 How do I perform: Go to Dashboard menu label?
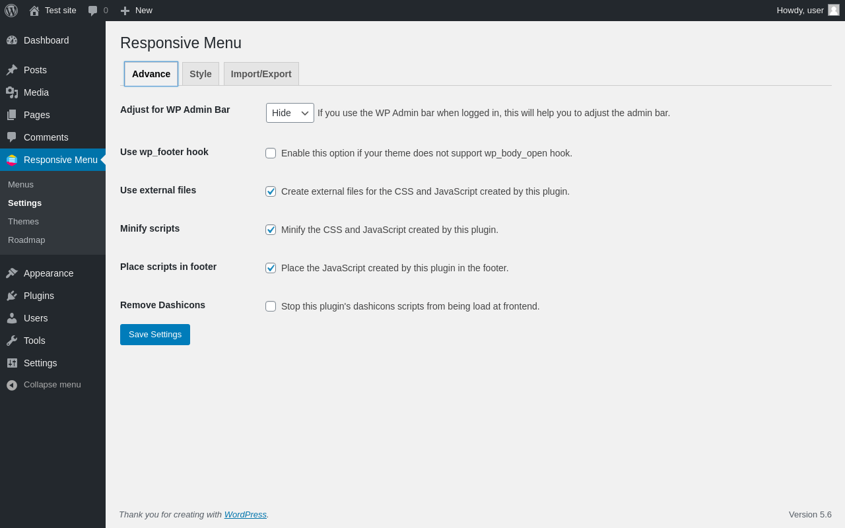[x=46, y=40]
